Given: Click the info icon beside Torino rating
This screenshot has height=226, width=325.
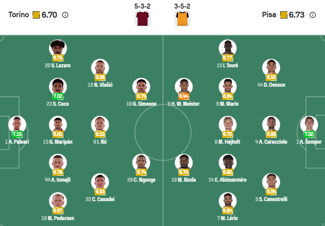Looking at the screenshot, I should click(x=65, y=15).
